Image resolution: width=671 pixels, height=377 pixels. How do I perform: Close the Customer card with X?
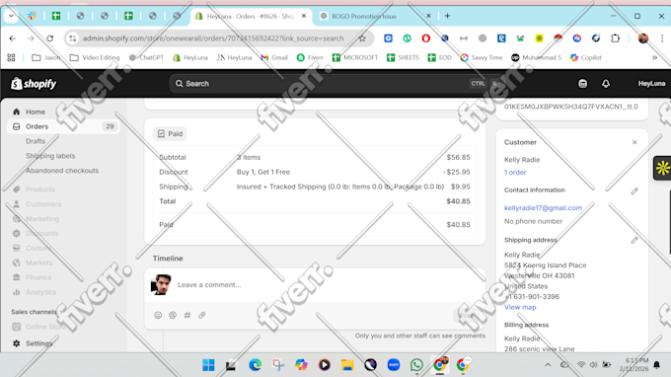click(634, 142)
